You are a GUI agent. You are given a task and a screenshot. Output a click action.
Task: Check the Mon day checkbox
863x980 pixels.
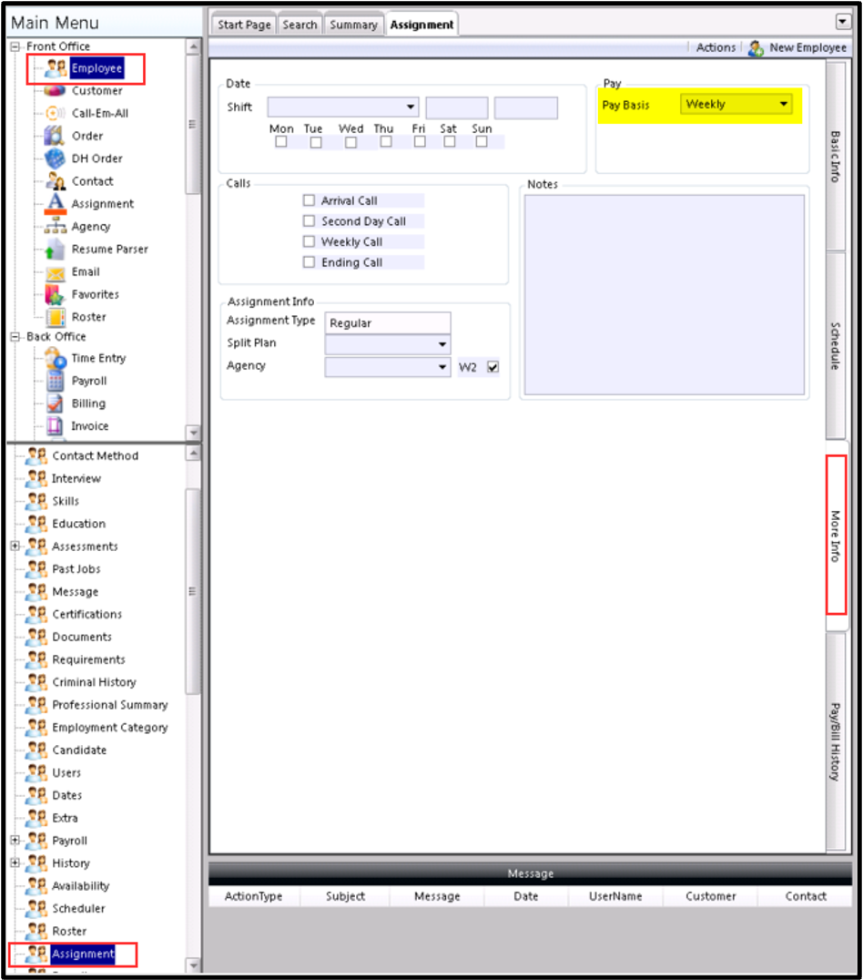[281, 142]
